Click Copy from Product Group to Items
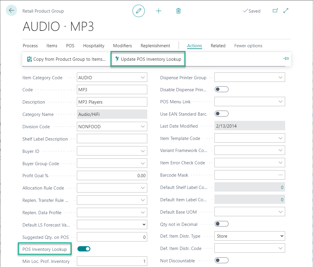The height and width of the screenshot is (267, 313). pos(66,59)
